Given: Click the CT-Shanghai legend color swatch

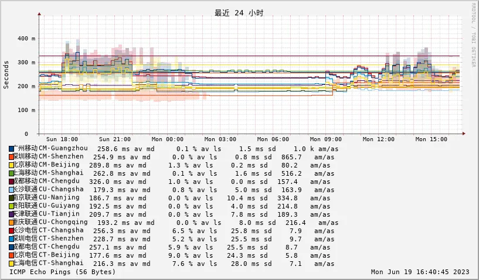Looking at the screenshot, I should click(12, 264).
